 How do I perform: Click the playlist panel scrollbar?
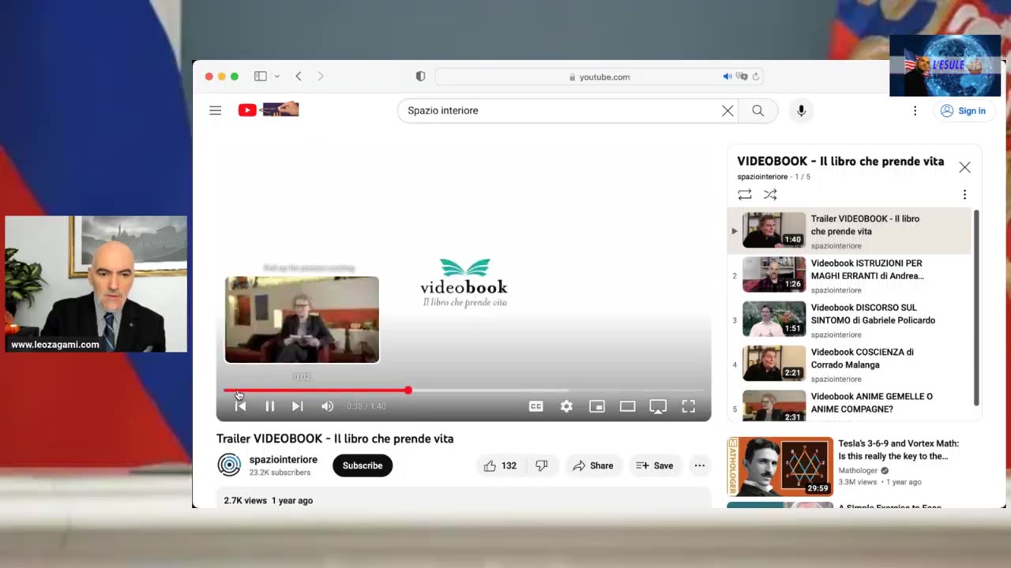click(976, 308)
